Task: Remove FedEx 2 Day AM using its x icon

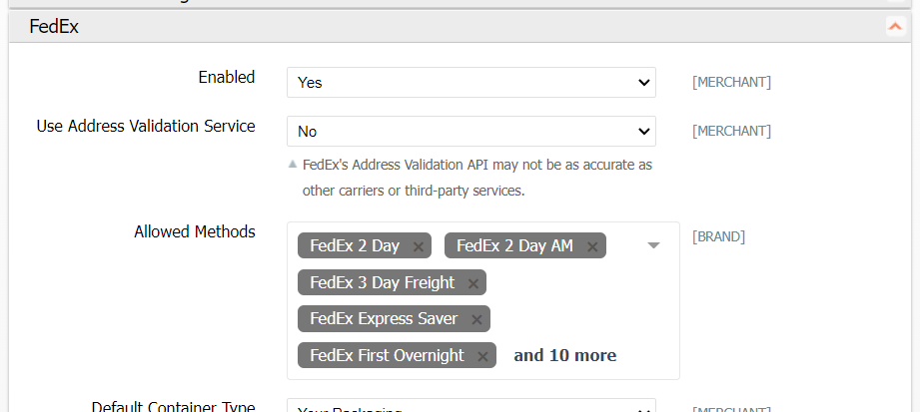Action: [592, 246]
